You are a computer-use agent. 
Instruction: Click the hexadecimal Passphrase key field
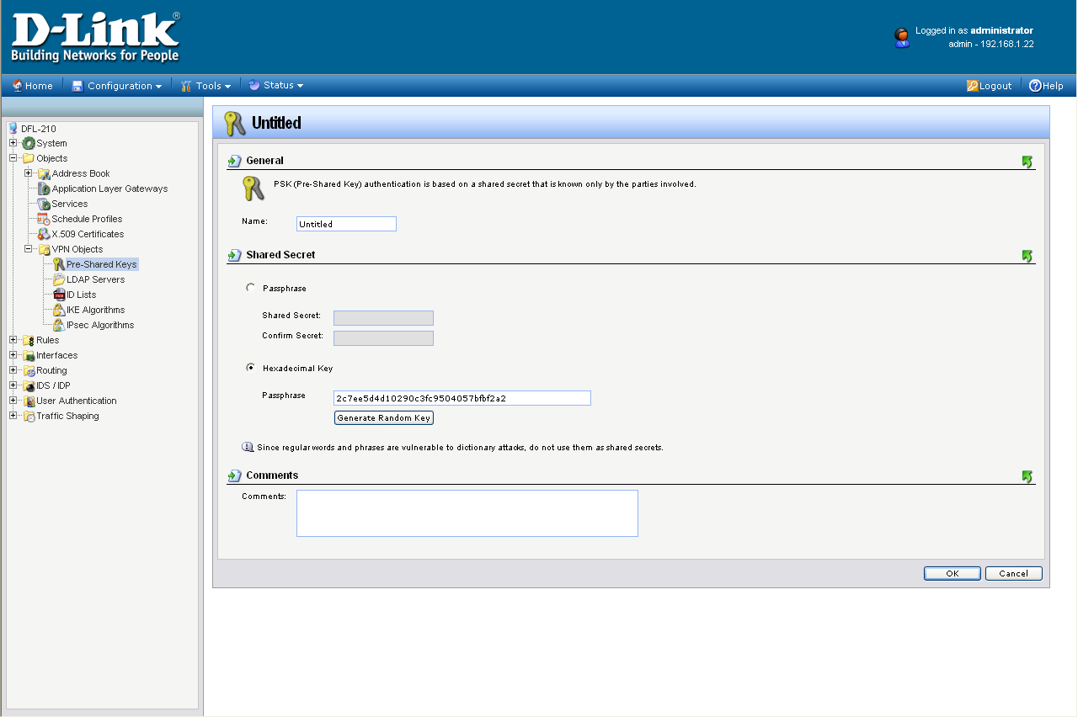click(462, 398)
